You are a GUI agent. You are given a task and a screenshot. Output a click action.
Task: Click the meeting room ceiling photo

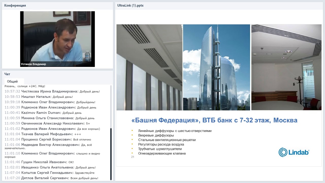[x=286, y=67]
